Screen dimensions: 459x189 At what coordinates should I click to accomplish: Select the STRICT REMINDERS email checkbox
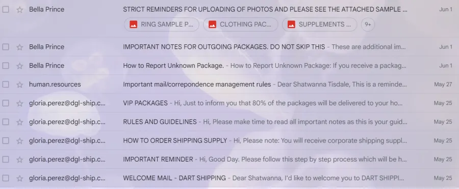[x=6, y=9]
